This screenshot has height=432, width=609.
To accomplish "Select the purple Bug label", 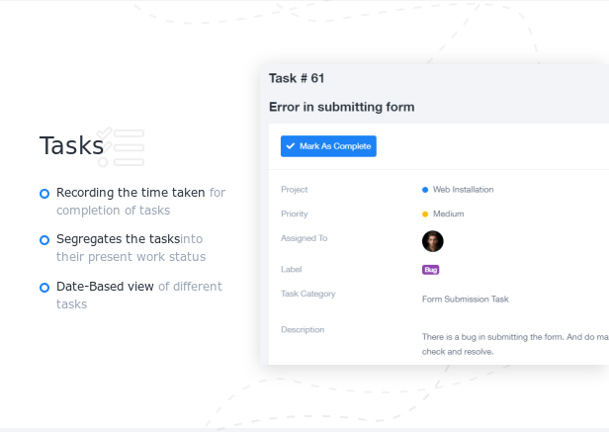I will tap(430, 270).
